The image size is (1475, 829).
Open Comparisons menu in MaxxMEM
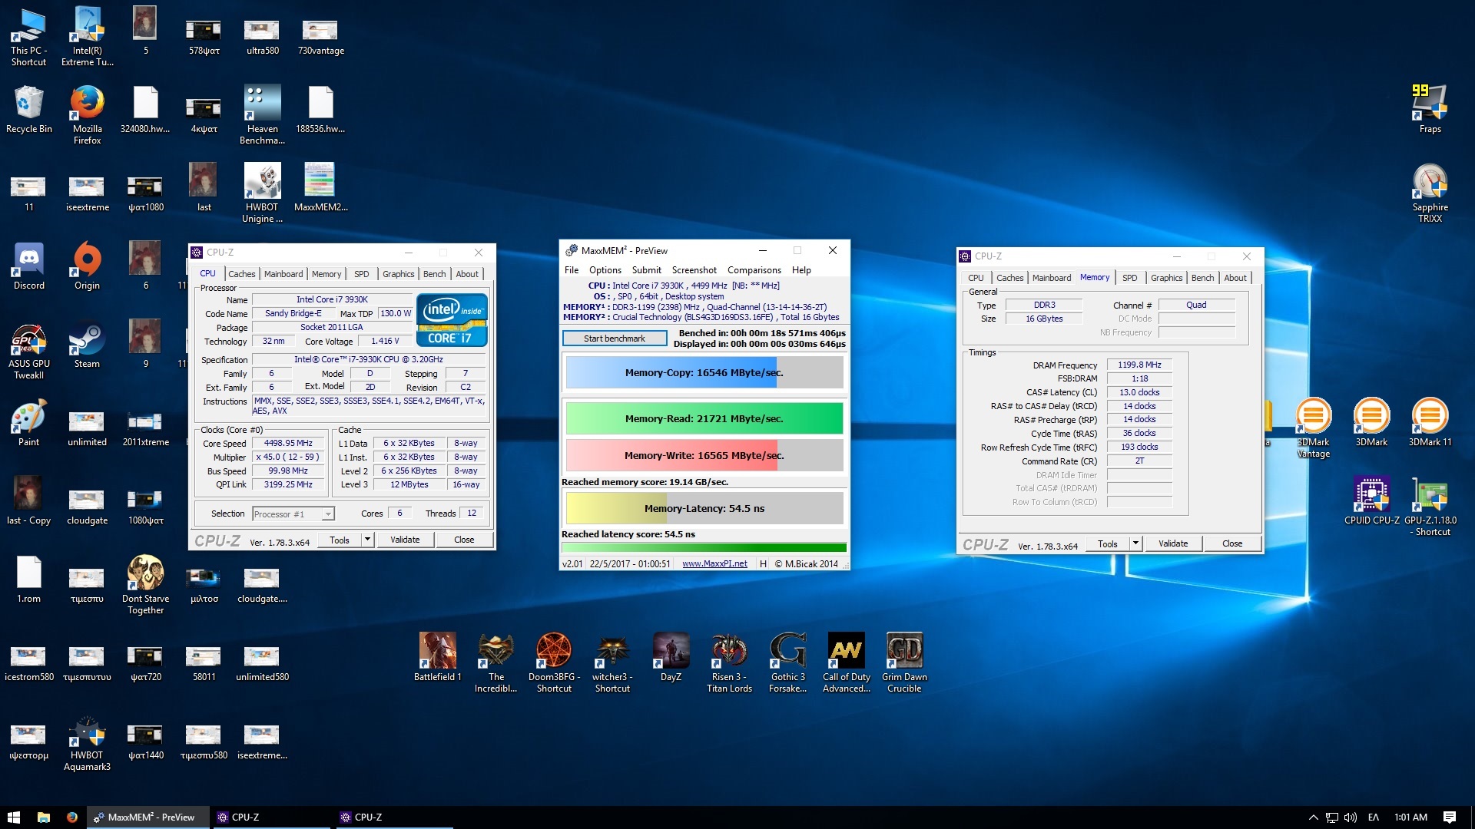coord(754,270)
